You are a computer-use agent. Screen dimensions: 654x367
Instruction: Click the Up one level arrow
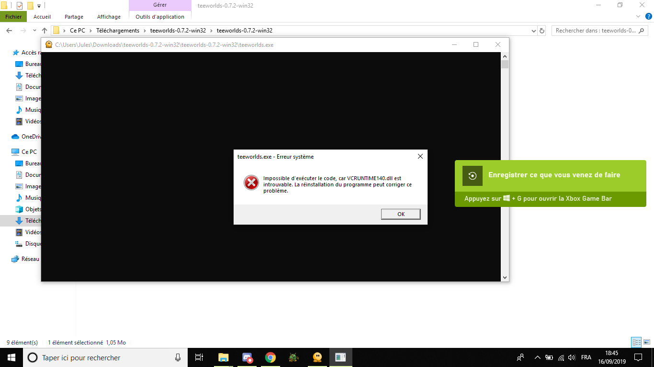(45, 31)
